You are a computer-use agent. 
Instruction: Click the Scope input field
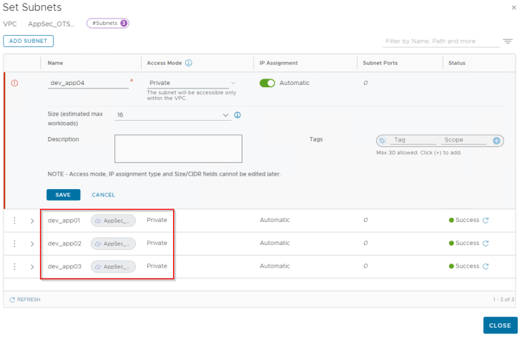[x=466, y=140]
